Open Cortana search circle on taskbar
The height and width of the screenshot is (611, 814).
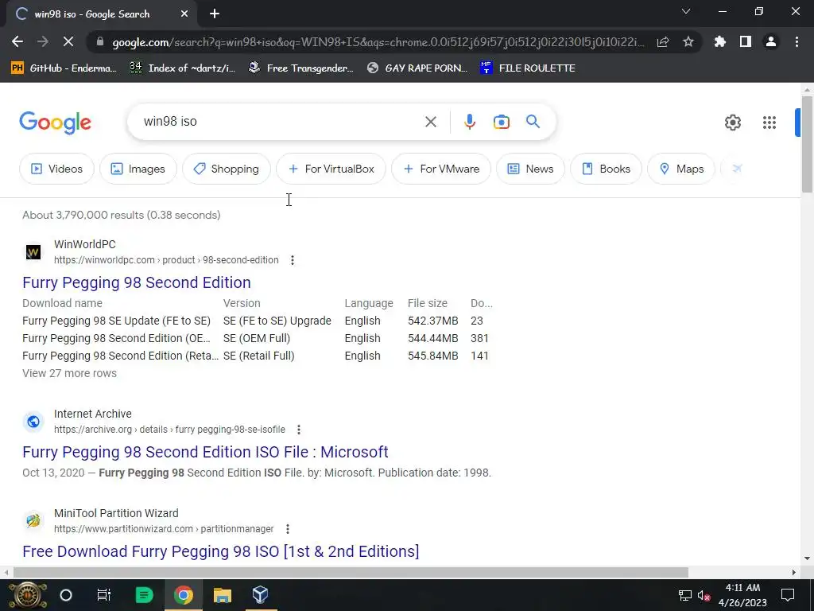click(x=66, y=595)
